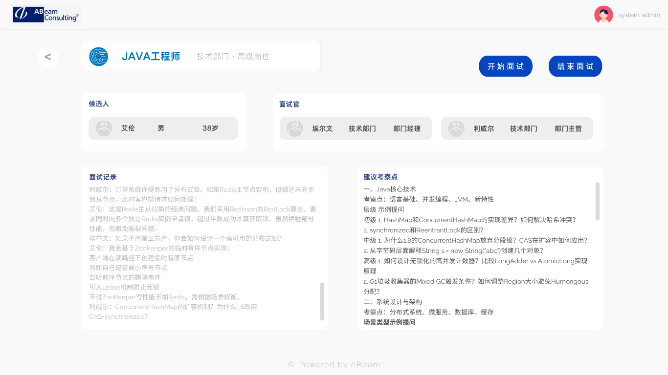Click 技术部门 in 埃尔文's card
668x375 pixels.
[x=362, y=129]
